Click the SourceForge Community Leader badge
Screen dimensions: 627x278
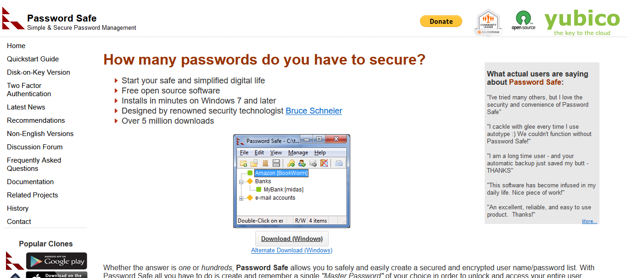[488, 21]
